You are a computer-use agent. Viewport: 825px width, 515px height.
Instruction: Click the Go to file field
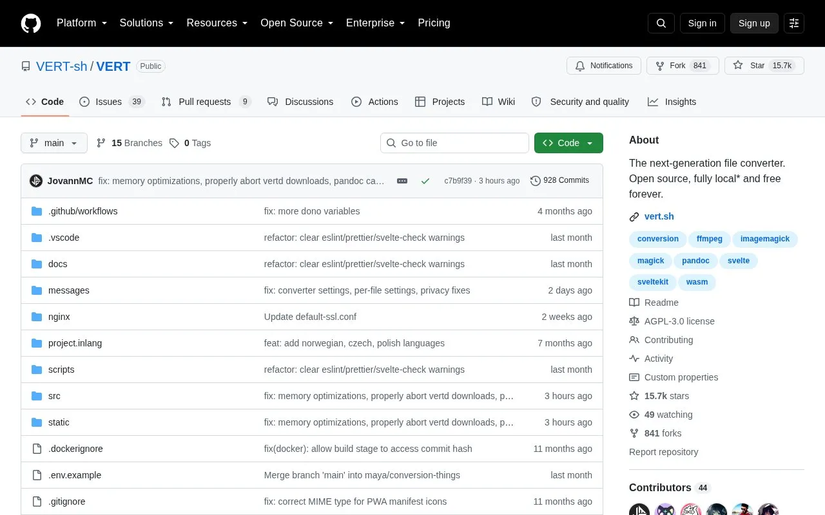pos(454,143)
